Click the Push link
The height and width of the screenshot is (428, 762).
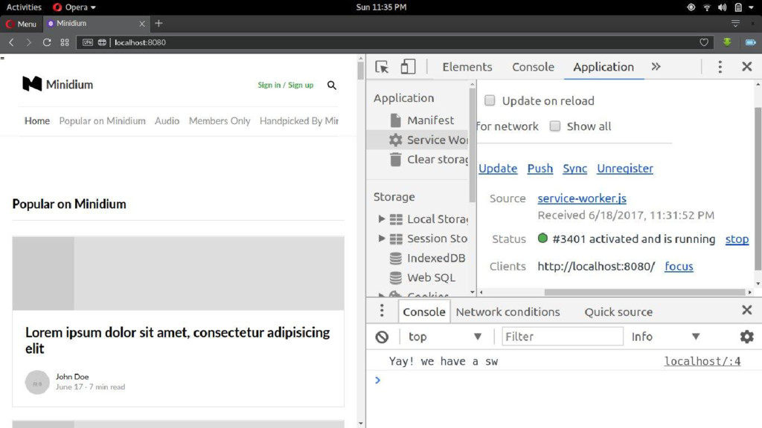[x=540, y=169]
